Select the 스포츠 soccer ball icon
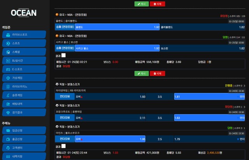This screenshot has height=160, width=249. pos(8,43)
